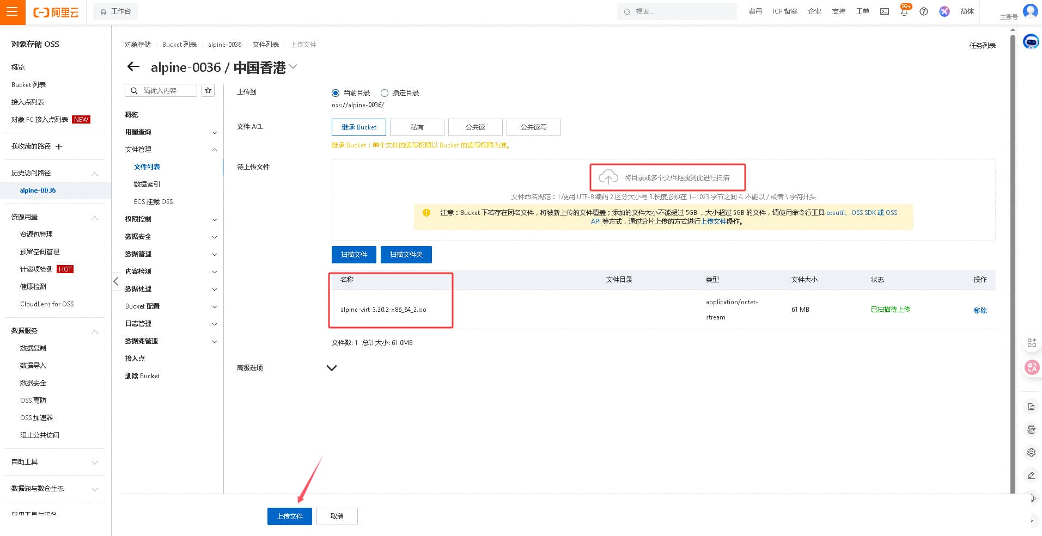Click the 上传文件 button
Image resolution: width=1042 pixels, height=536 pixels.
(x=289, y=516)
